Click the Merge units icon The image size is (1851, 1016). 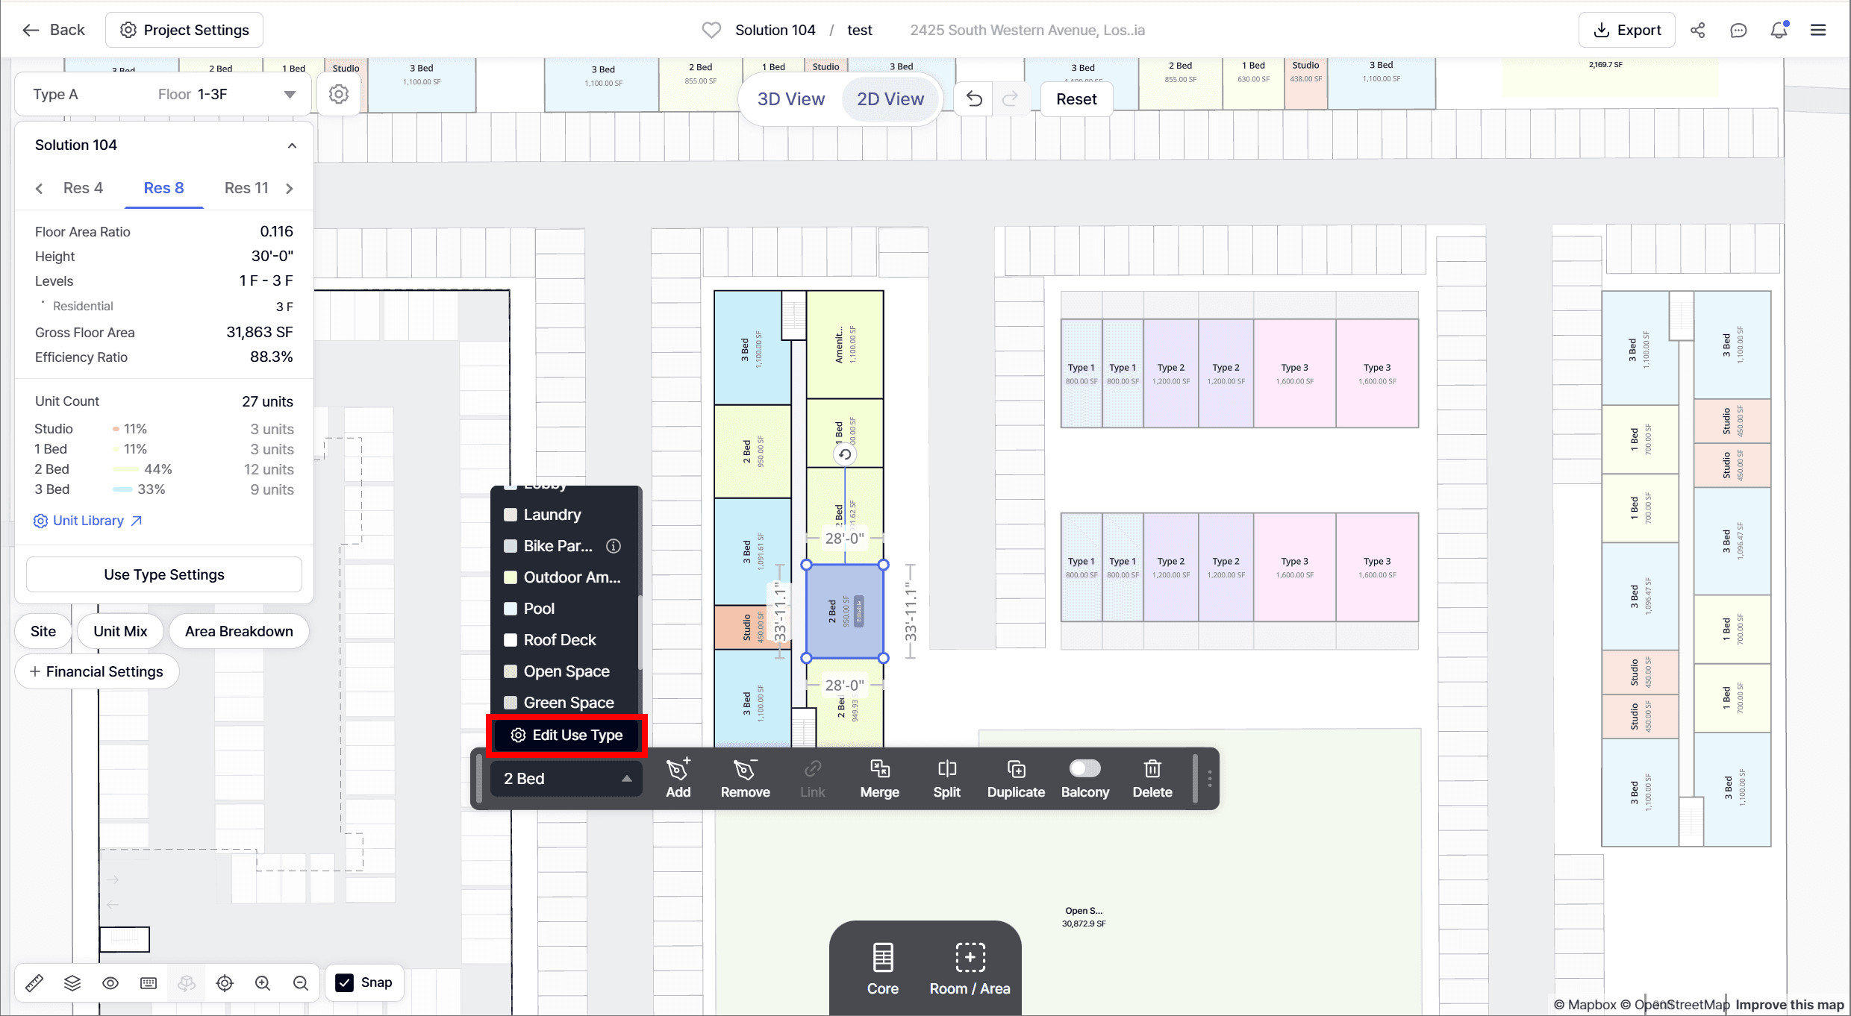point(879,769)
